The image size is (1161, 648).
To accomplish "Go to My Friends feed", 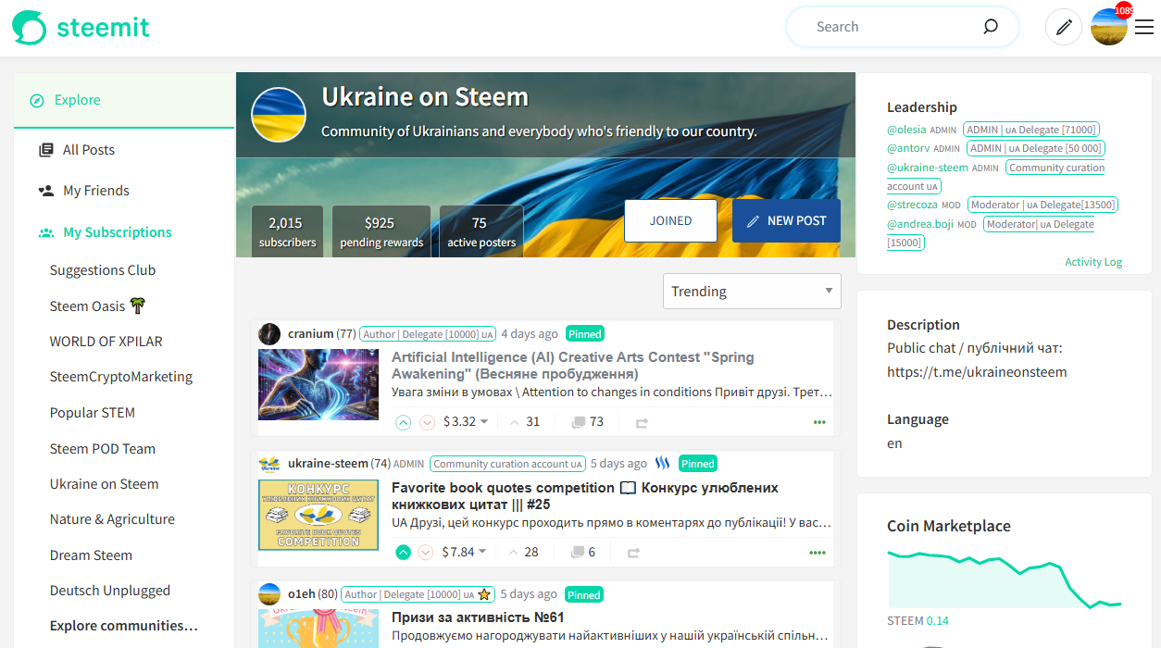I will point(96,191).
